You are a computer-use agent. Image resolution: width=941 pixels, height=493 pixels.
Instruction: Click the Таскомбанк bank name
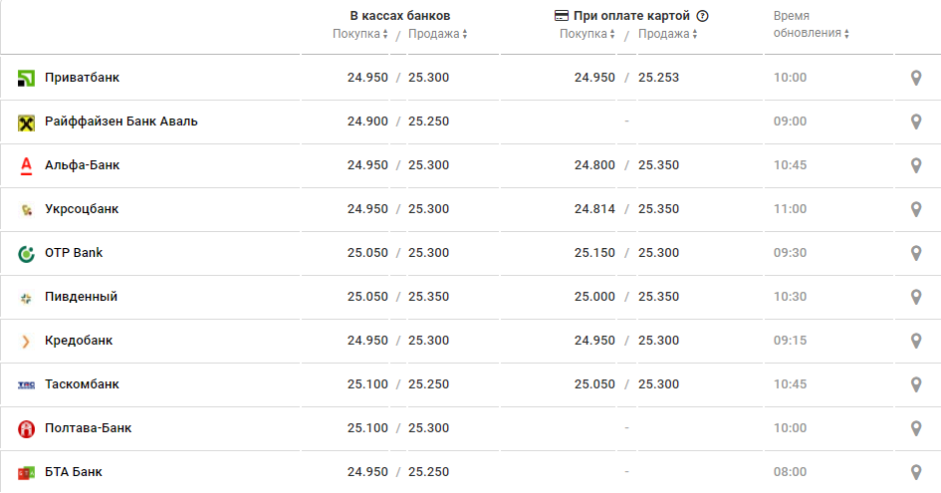point(82,384)
